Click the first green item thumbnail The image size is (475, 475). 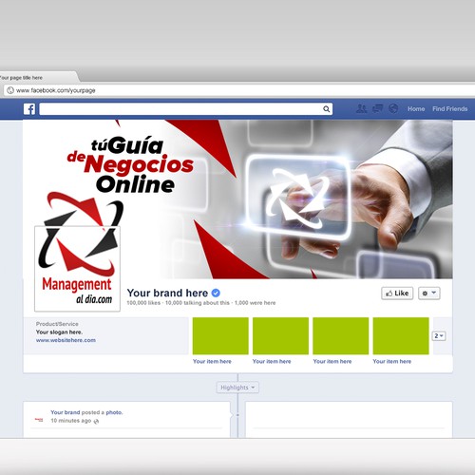point(220,336)
